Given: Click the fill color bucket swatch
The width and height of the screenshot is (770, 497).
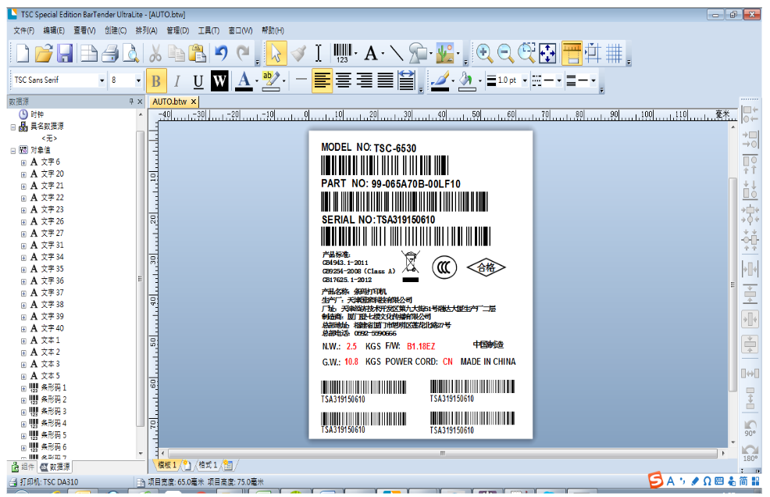Looking at the screenshot, I should [x=466, y=80].
